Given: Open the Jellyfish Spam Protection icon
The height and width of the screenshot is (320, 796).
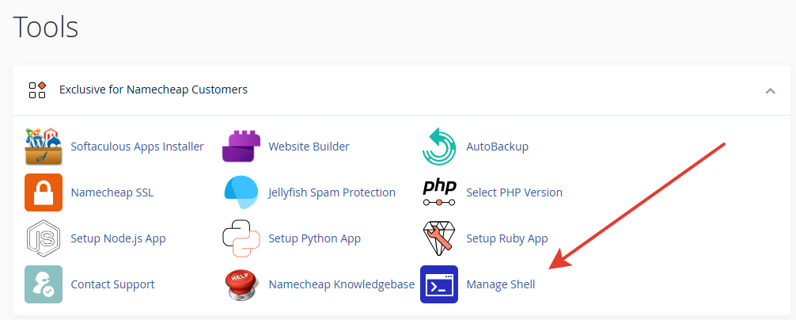Looking at the screenshot, I should (x=241, y=192).
